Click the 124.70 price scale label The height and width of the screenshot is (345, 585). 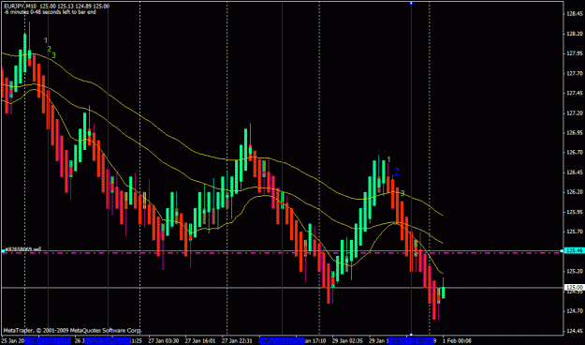point(574,310)
